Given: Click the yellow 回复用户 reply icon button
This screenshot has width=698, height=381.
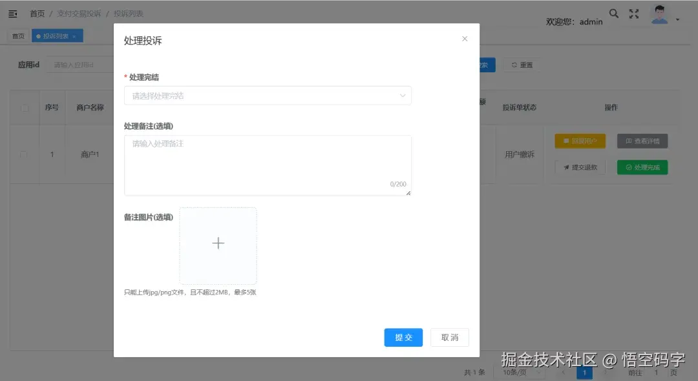Looking at the screenshot, I should point(580,141).
